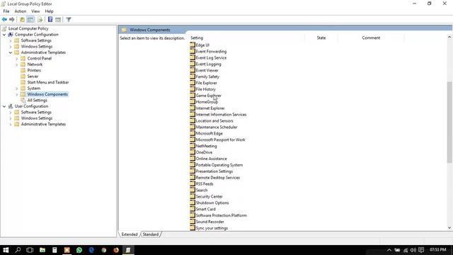Image resolution: width=453 pixels, height=255 pixels.
Task: Click the Microsoft Edge folder icon
Action: (x=193, y=133)
